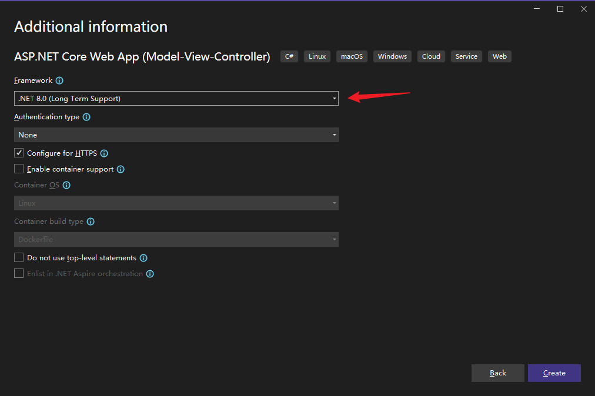Click the Back button
This screenshot has height=396, width=595.
[498, 373]
